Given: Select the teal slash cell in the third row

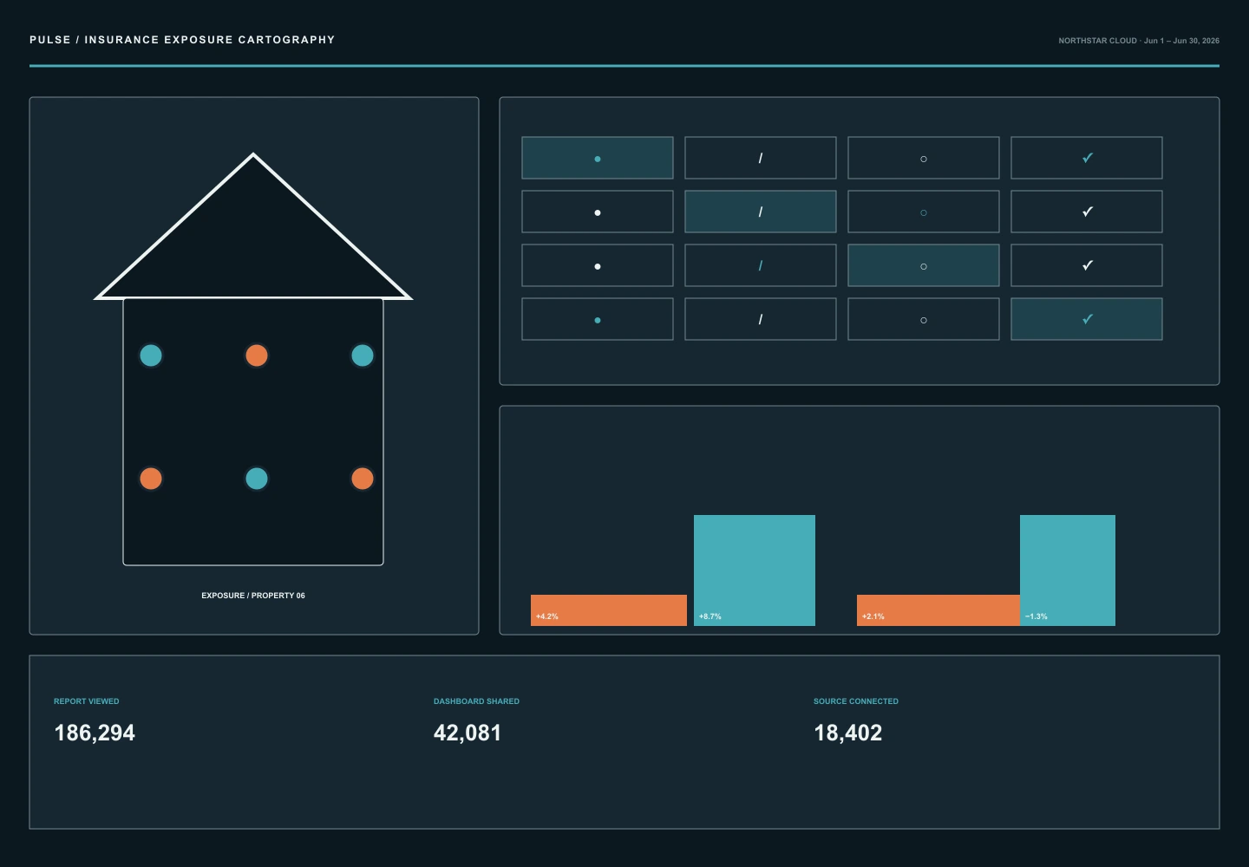Looking at the screenshot, I should click(x=761, y=265).
